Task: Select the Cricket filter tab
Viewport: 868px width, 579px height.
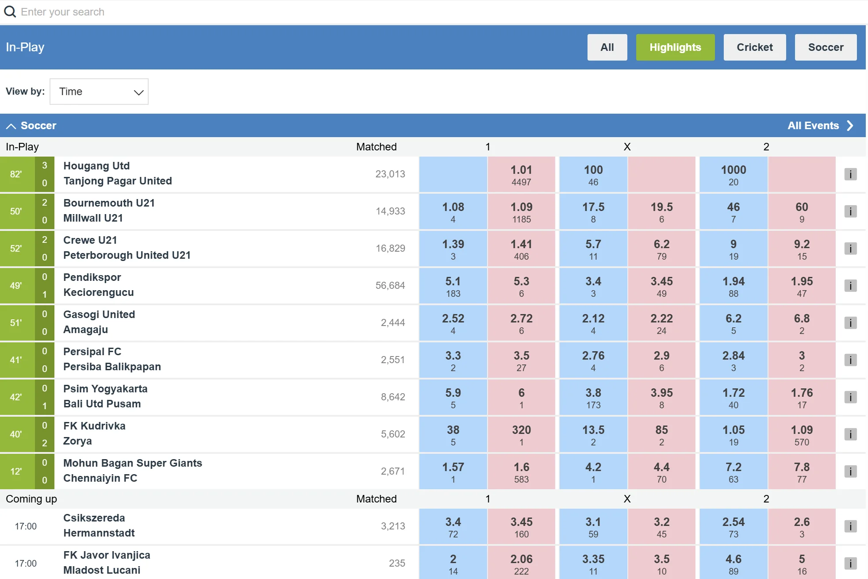Action: coord(754,47)
